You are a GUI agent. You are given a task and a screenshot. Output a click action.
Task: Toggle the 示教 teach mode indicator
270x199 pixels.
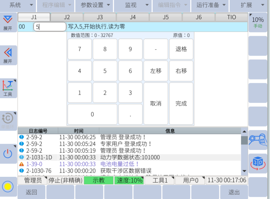pyautogui.click(x=98, y=180)
